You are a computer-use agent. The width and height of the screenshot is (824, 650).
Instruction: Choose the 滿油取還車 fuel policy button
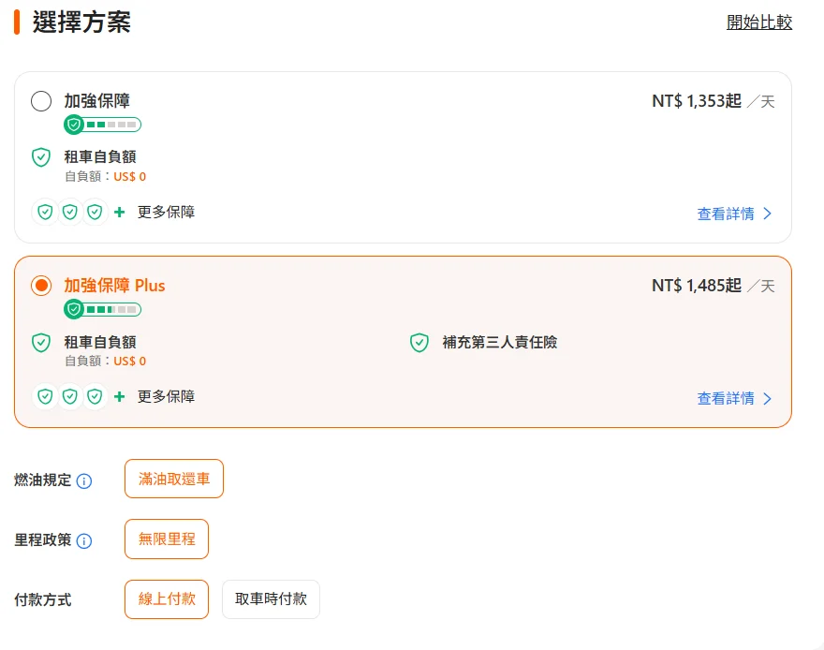(174, 479)
